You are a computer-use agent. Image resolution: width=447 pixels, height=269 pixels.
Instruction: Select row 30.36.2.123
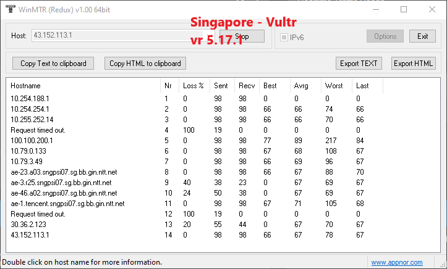coord(195,225)
